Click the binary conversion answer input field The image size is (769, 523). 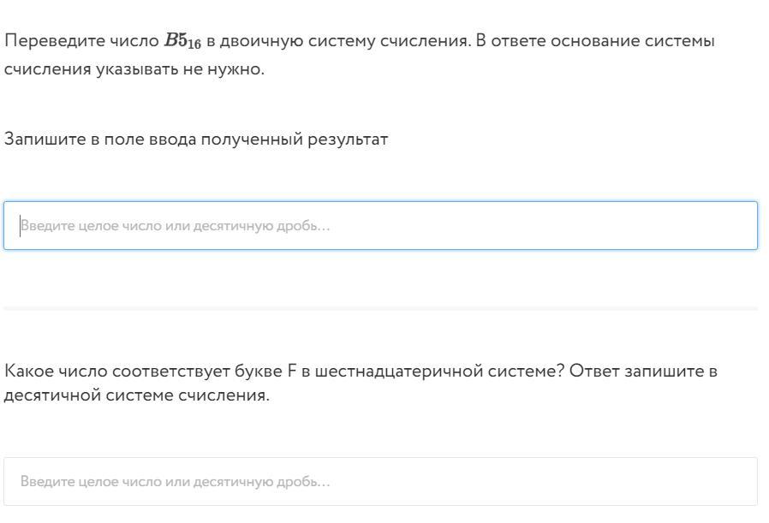(380, 226)
